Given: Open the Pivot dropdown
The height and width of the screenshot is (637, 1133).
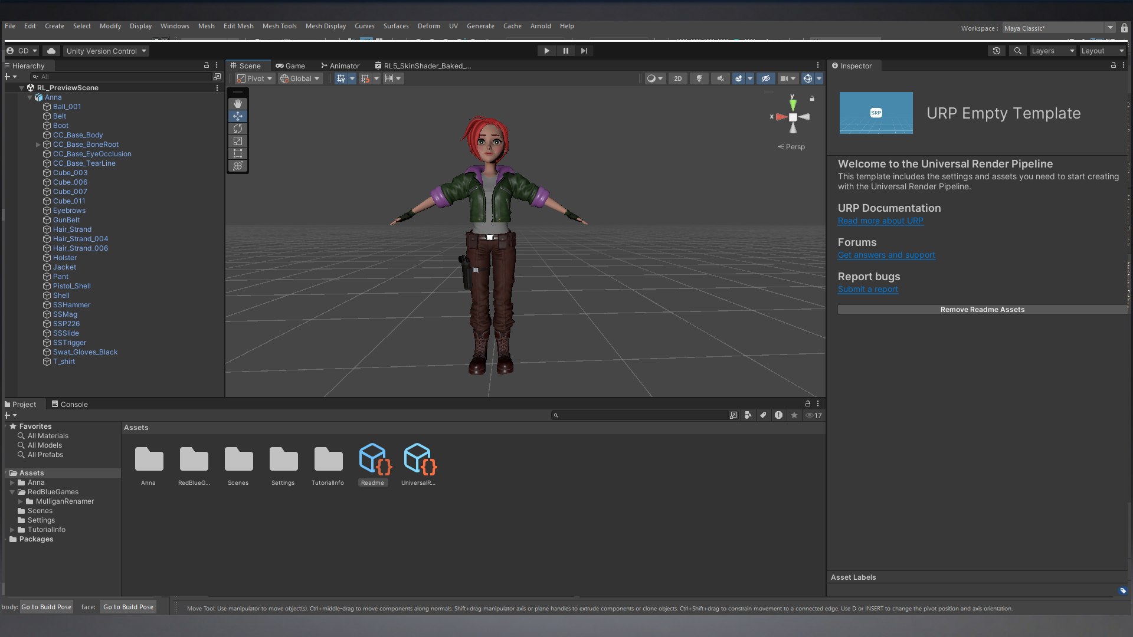Looking at the screenshot, I should (x=255, y=78).
